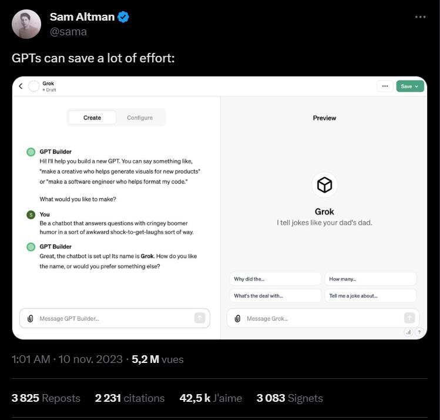
Task: Choose the "Why did the..." starter prompt
Action: point(275,279)
